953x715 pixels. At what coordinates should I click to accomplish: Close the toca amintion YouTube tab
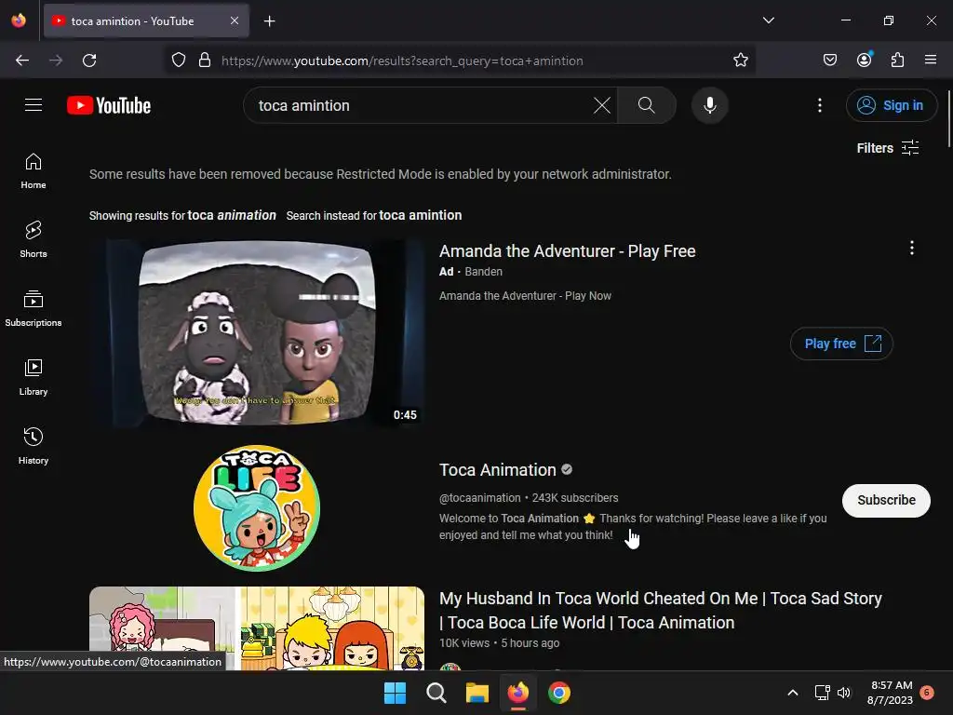pyautogui.click(x=235, y=20)
